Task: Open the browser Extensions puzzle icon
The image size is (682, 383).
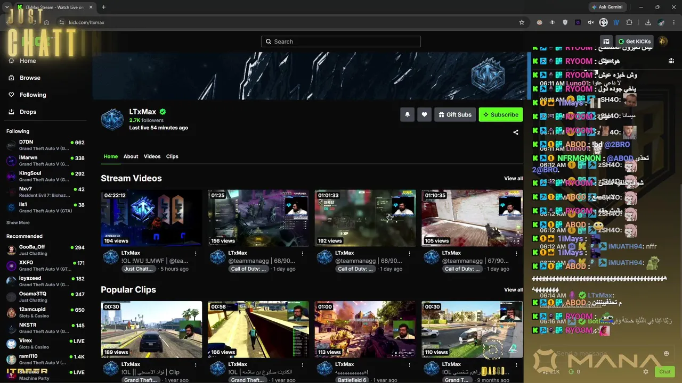Action: click(629, 22)
